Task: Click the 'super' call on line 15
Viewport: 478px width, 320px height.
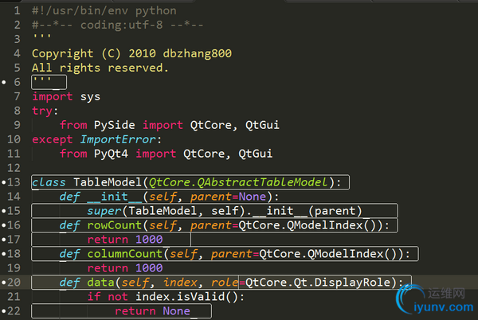Action: point(104,211)
